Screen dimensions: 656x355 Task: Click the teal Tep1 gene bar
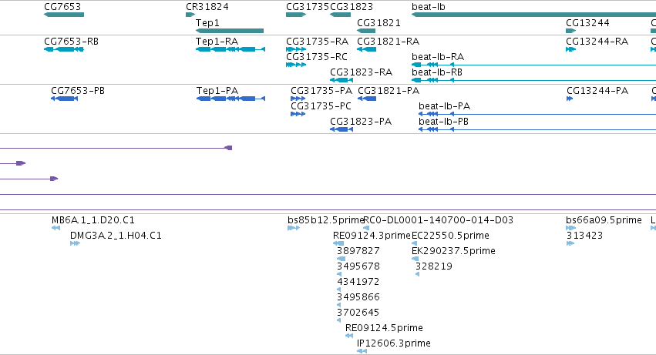[x=230, y=31]
